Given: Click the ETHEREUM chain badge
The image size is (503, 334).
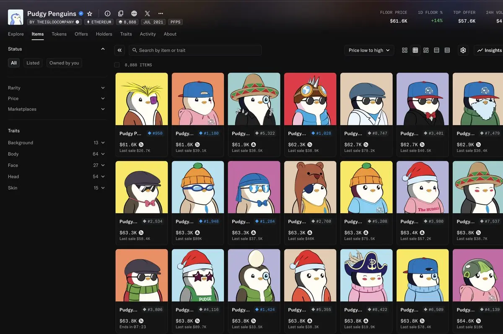Looking at the screenshot, I should tap(99, 22).
